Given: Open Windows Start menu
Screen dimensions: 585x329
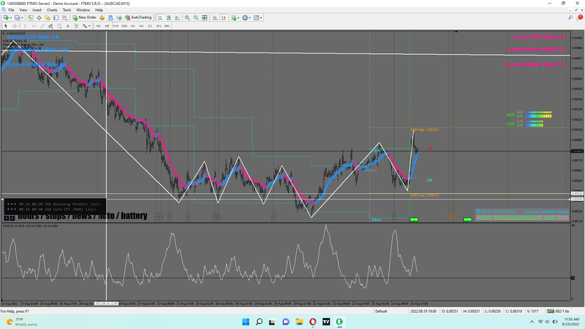Looking at the screenshot, I should pyautogui.click(x=246, y=322).
